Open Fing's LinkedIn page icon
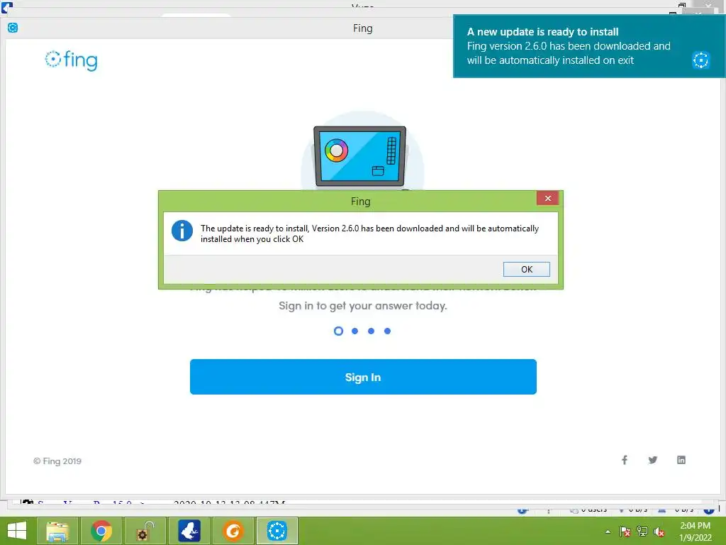The width and height of the screenshot is (726, 545). point(681,460)
